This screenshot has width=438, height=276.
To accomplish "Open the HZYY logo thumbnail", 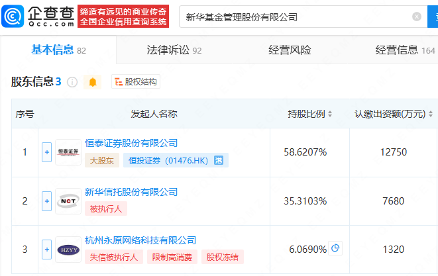I will point(68,250).
